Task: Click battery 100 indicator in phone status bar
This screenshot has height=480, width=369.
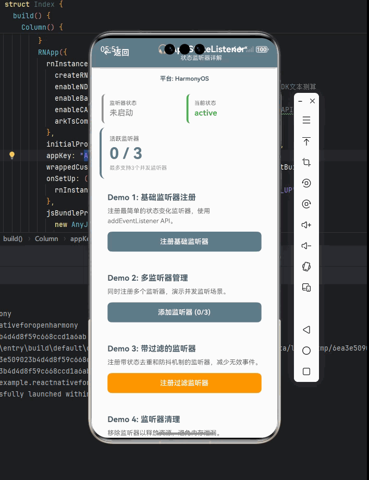Action: 262,50
